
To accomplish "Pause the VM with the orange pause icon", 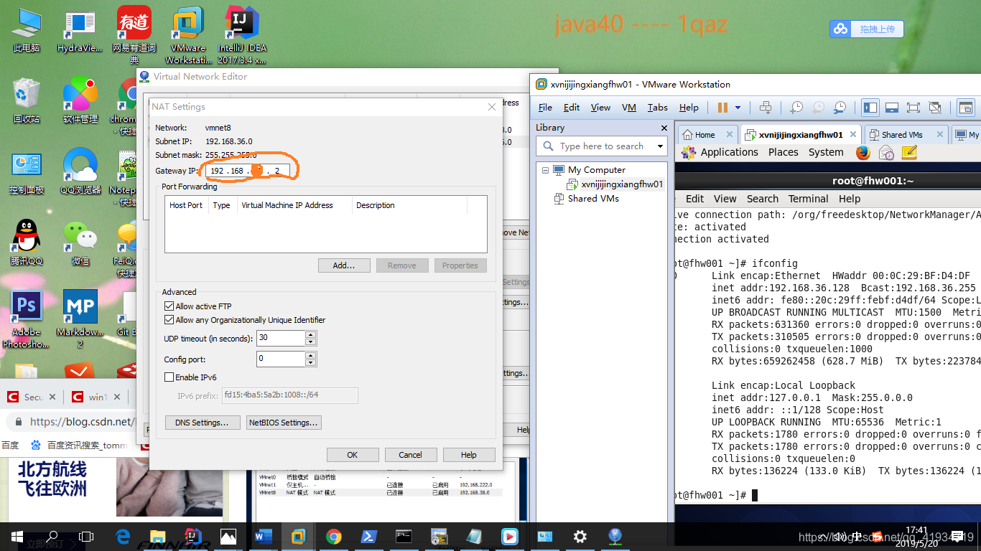I will [x=722, y=108].
